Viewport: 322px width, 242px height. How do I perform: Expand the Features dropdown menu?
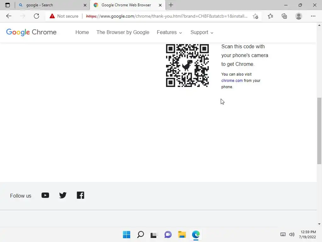point(169,32)
